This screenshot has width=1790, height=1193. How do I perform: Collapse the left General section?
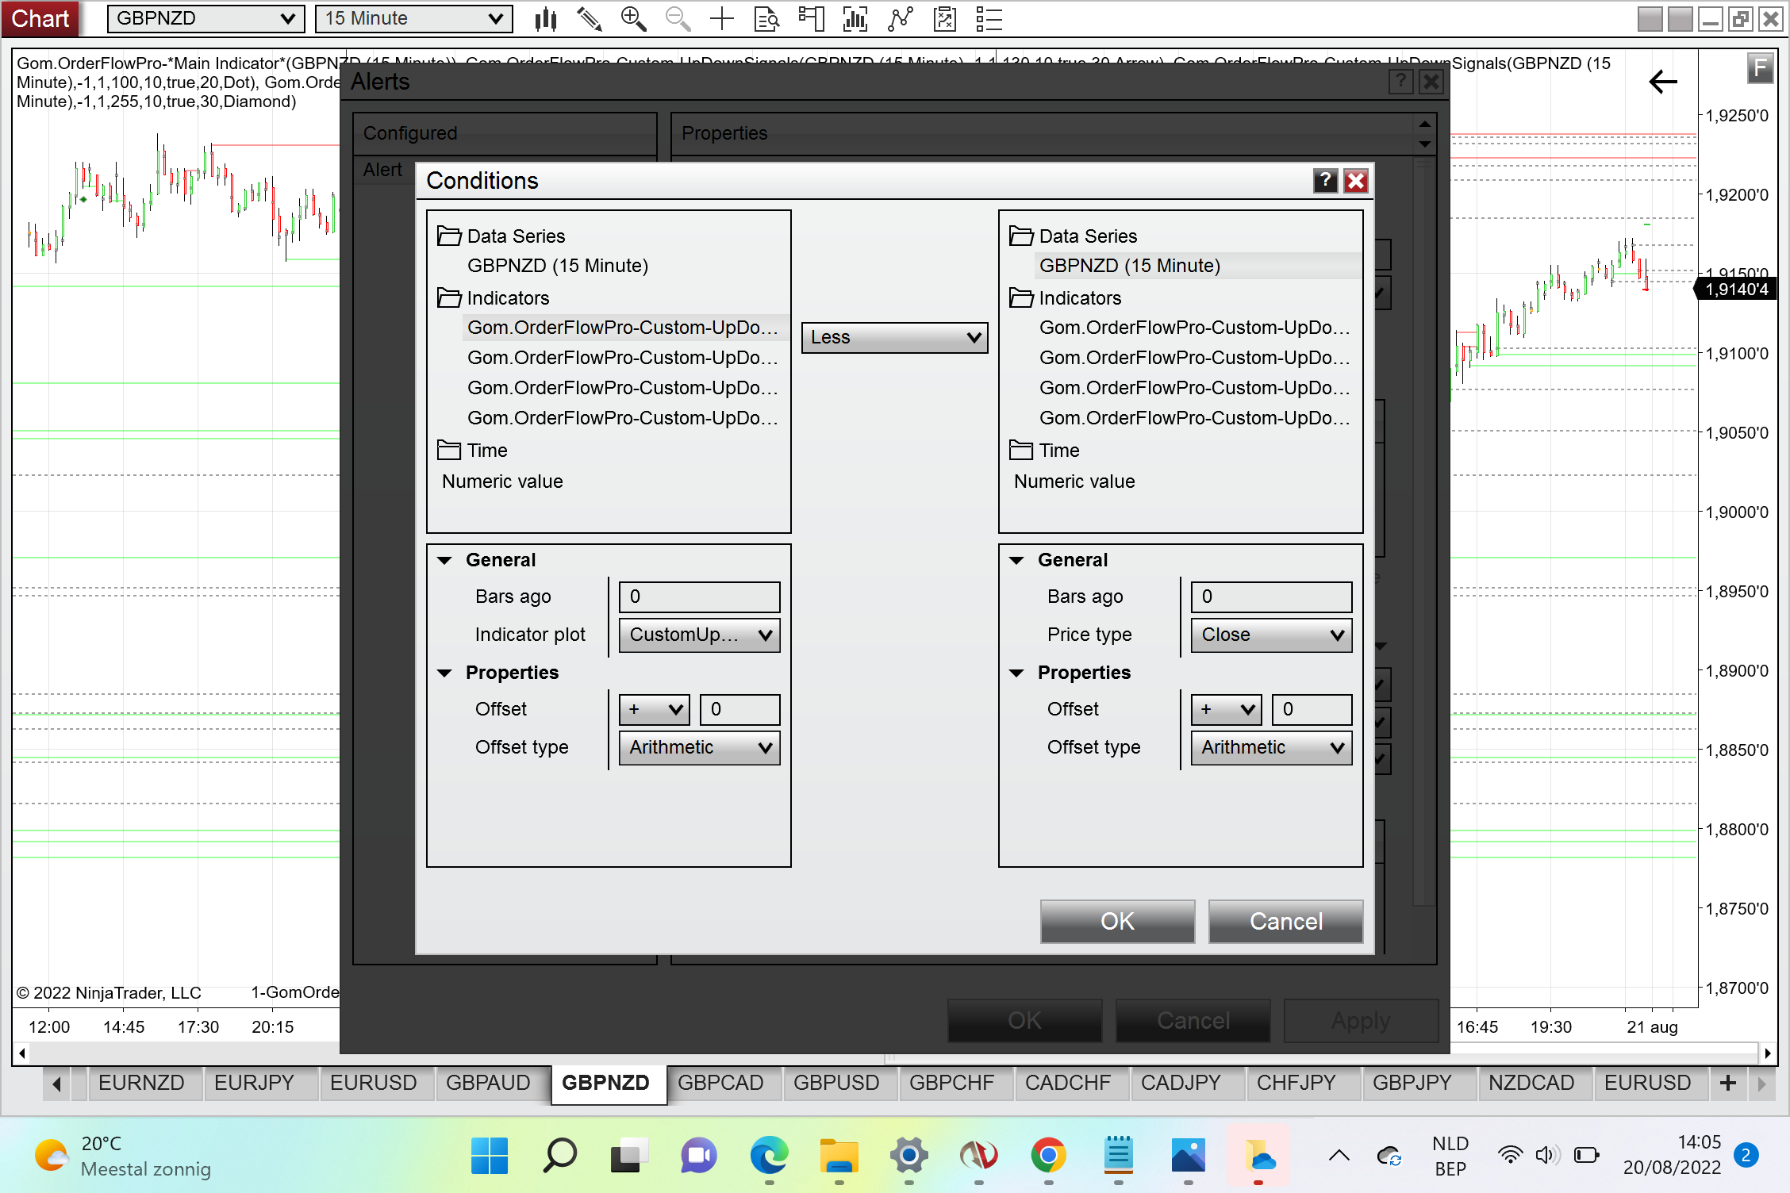pos(444,561)
